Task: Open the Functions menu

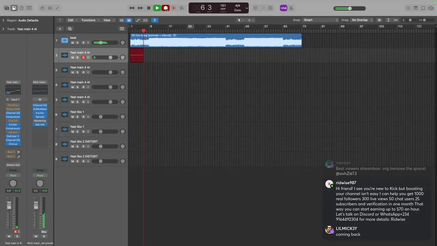Action: point(90,20)
